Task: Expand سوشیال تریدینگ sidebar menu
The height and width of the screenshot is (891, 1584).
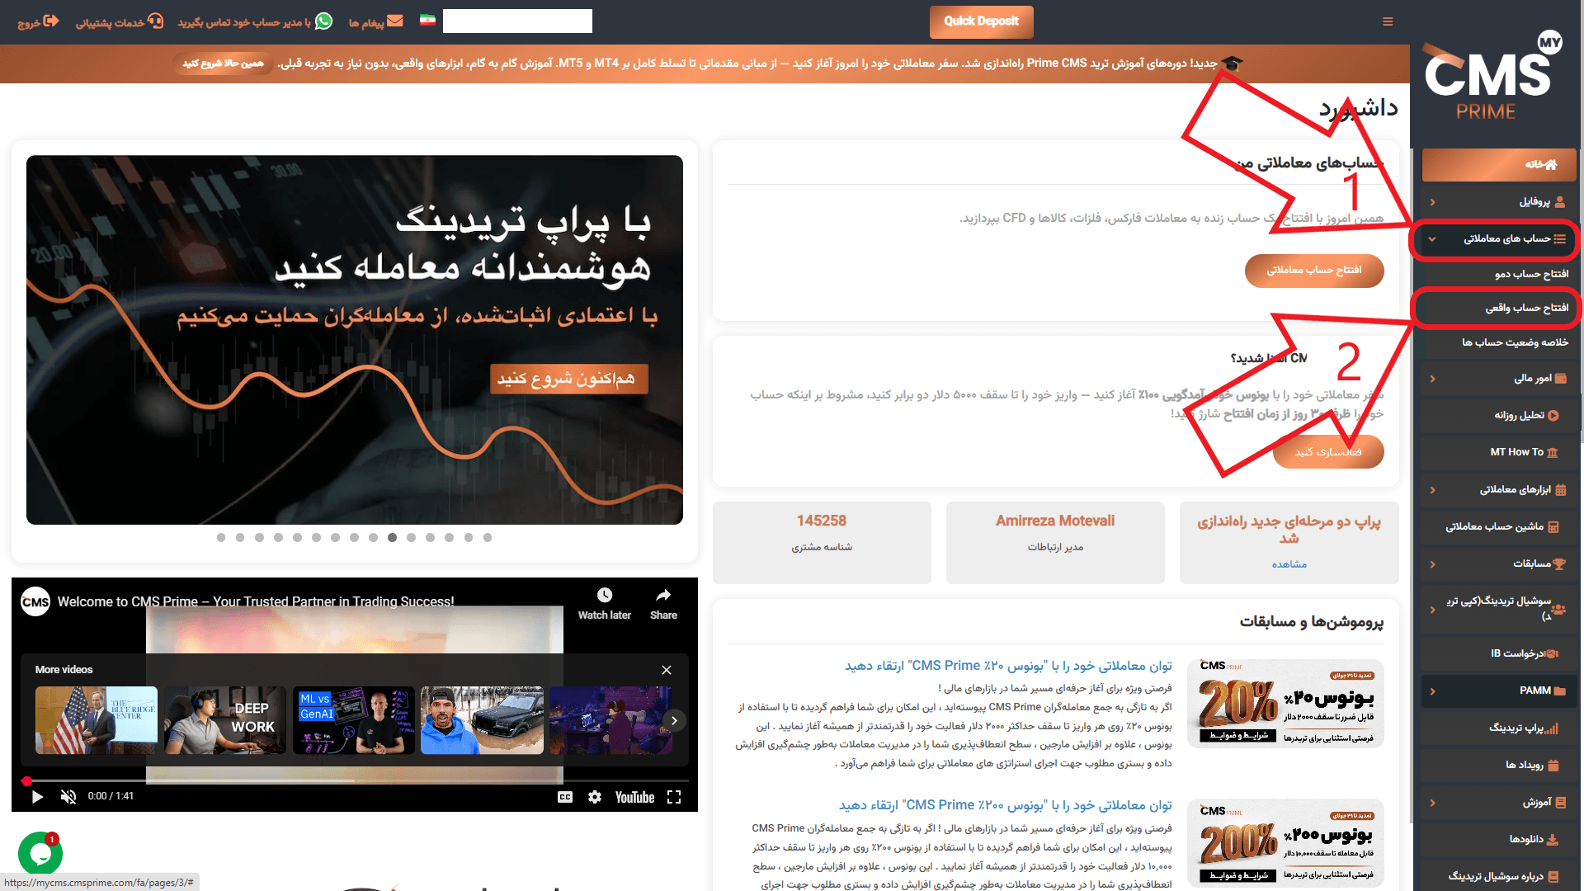Action: coord(1499,609)
